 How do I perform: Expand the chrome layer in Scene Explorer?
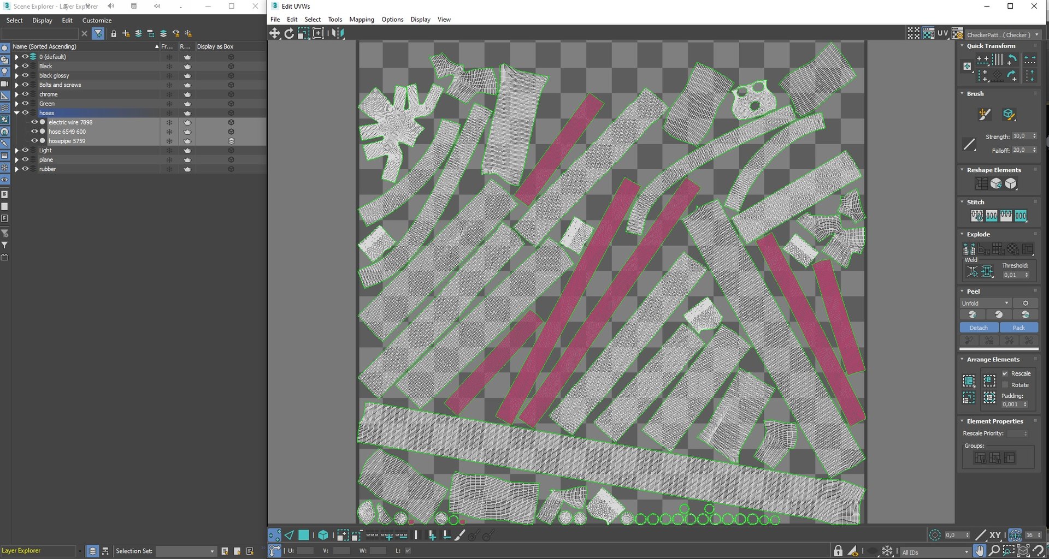pyautogui.click(x=16, y=94)
